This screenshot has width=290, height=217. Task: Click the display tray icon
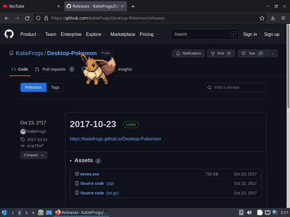[267, 212]
